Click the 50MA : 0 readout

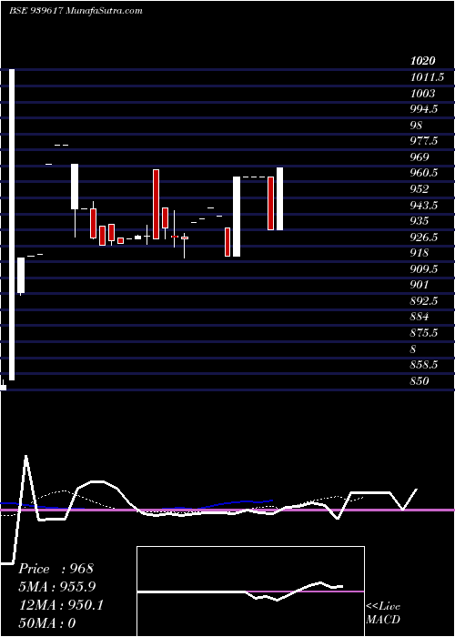tap(47, 623)
